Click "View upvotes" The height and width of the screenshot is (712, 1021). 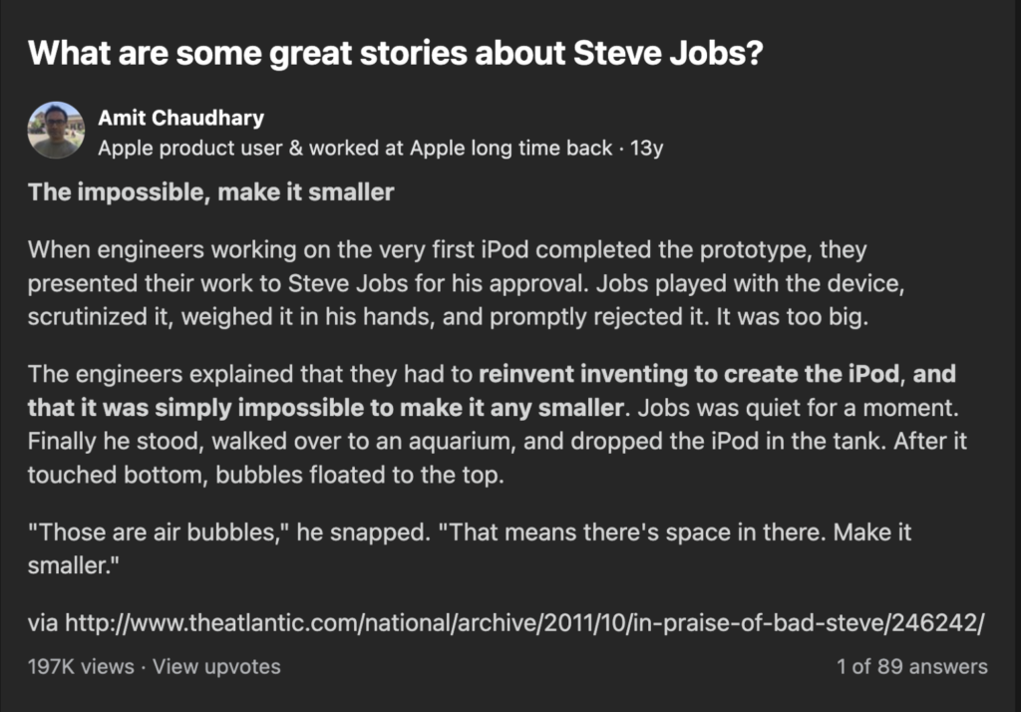pyautogui.click(x=216, y=666)
